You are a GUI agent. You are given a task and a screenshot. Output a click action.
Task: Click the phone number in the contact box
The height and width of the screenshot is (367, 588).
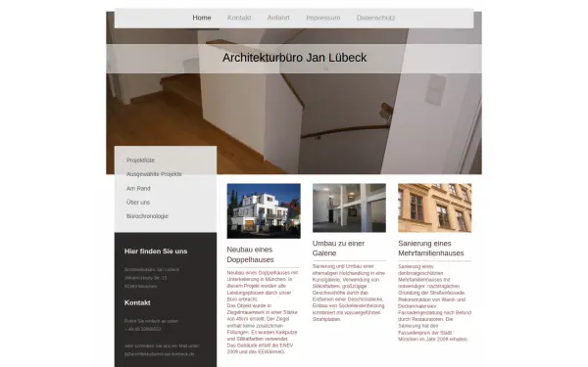[142, 329]
